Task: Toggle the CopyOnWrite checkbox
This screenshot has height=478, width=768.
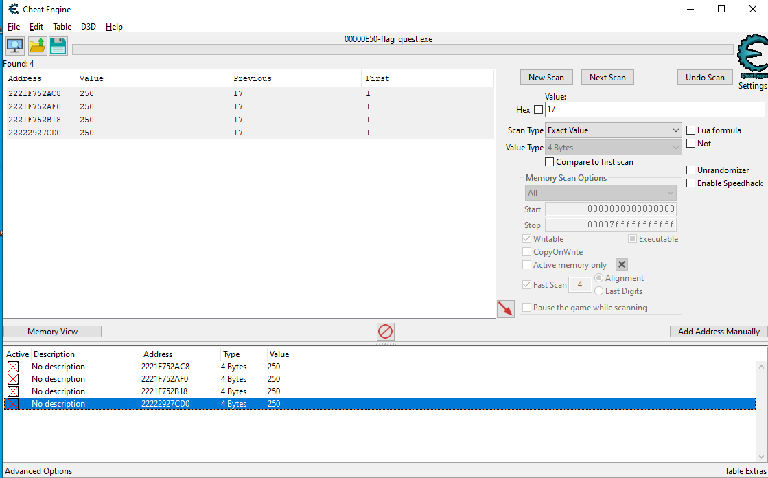Action: (x=527, y=252)
